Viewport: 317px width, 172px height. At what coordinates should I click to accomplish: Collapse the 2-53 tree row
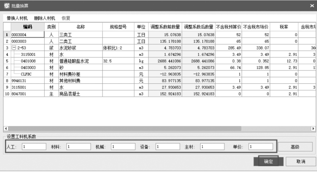click(x=14, y=48)
